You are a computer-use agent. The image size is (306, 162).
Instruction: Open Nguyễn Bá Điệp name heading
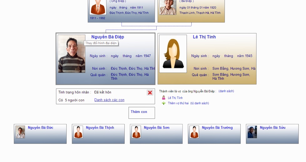[108, 37]
